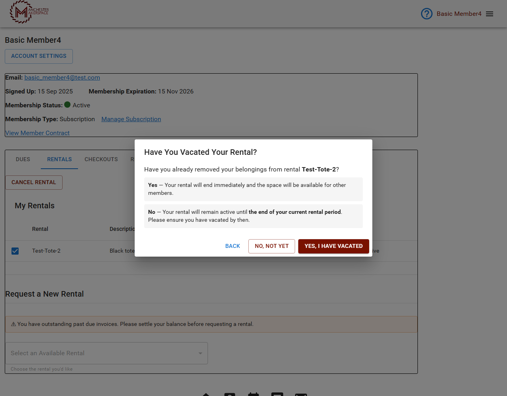Click the Rental column header
This screenshot has height=396, width=507.
(40, 229)
